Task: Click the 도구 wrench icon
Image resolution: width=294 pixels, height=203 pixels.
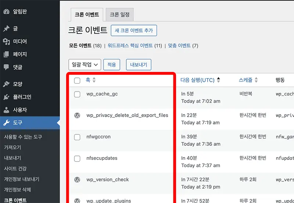Action: click(x=6, y=123)
